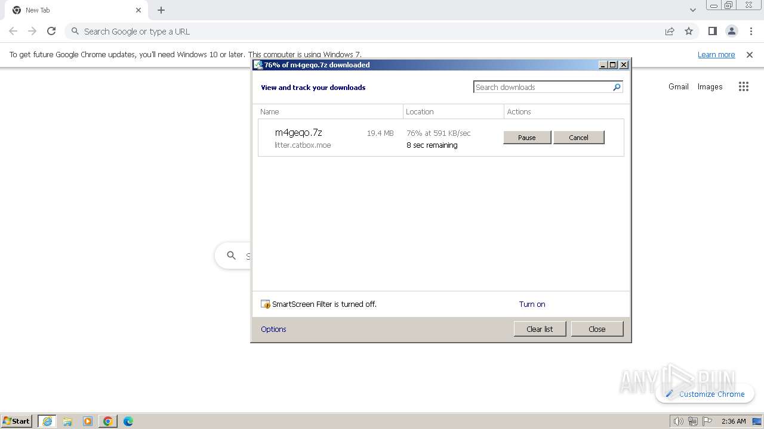Open Action Center flag icon
Screen dimensions: 764x429
[x=707, y=421]
